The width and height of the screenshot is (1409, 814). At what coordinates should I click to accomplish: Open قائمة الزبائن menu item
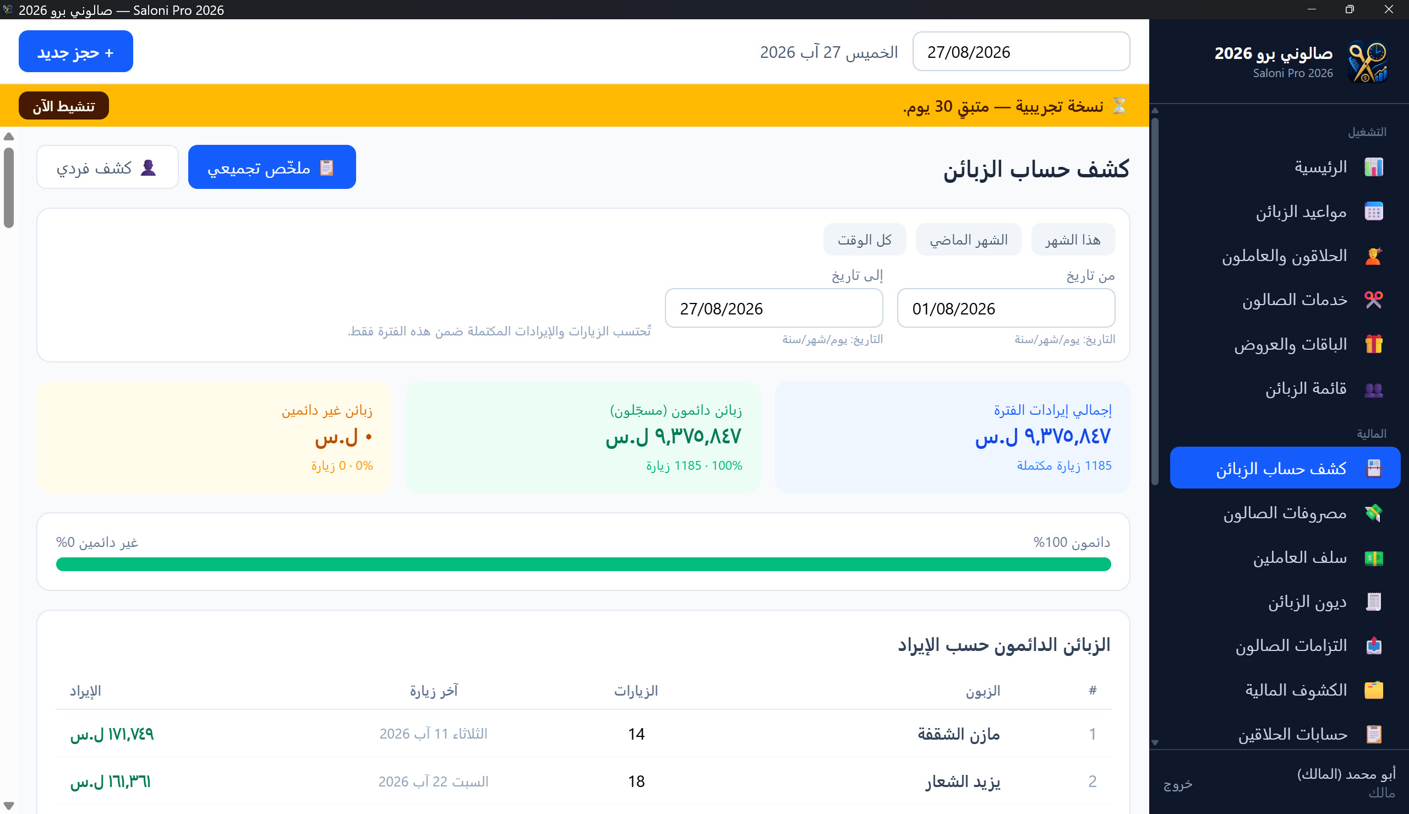tap(1285, 389)
